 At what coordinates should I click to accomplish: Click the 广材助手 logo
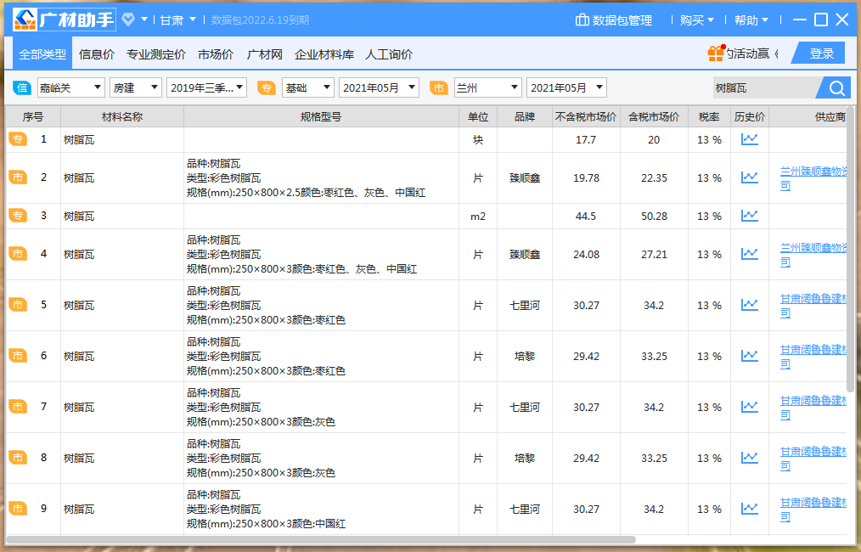pos(64,20)
